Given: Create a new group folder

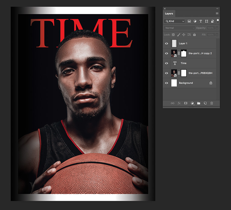Looking at the screenshot, I should [x=199, y=103].
